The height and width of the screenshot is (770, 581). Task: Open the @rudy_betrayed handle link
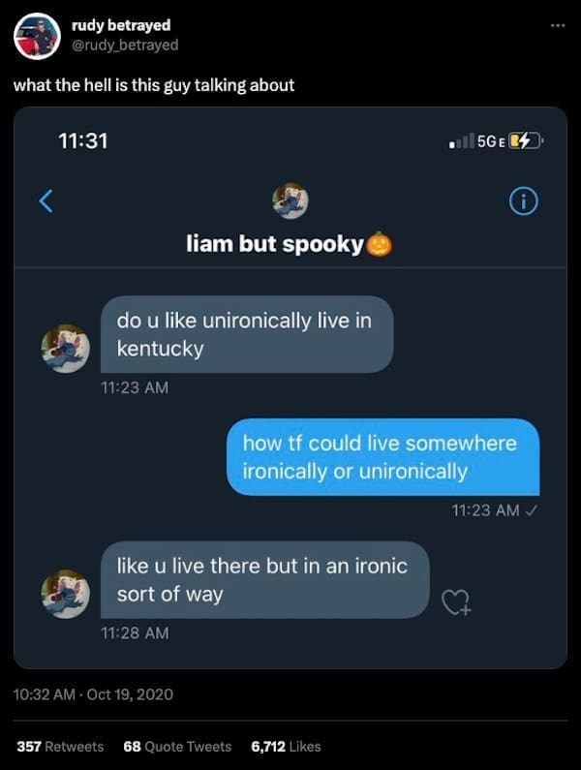[x=125, y=45]
